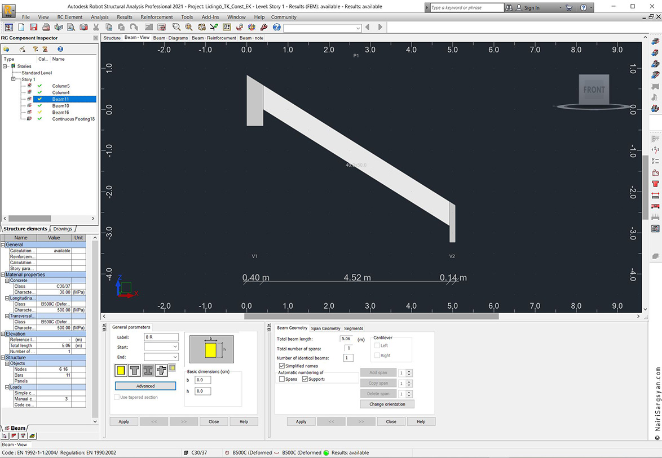
Task: Click the top icon in right vertical toolbar
Action: tap(655, 41)
